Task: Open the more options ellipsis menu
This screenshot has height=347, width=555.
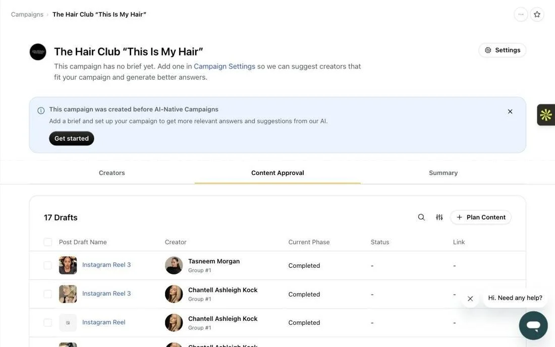Action: 521,15
